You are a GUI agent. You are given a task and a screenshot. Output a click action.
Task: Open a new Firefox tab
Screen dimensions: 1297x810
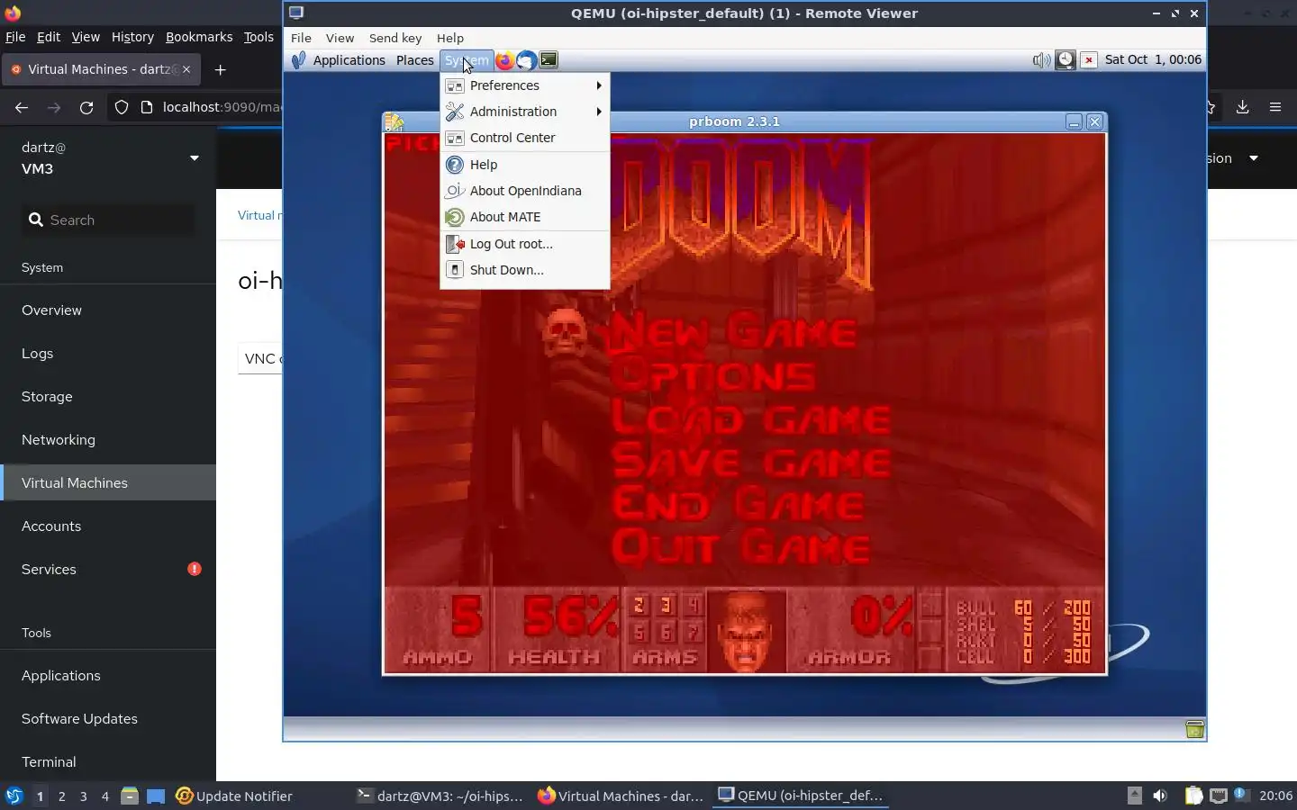click(221, 69)
